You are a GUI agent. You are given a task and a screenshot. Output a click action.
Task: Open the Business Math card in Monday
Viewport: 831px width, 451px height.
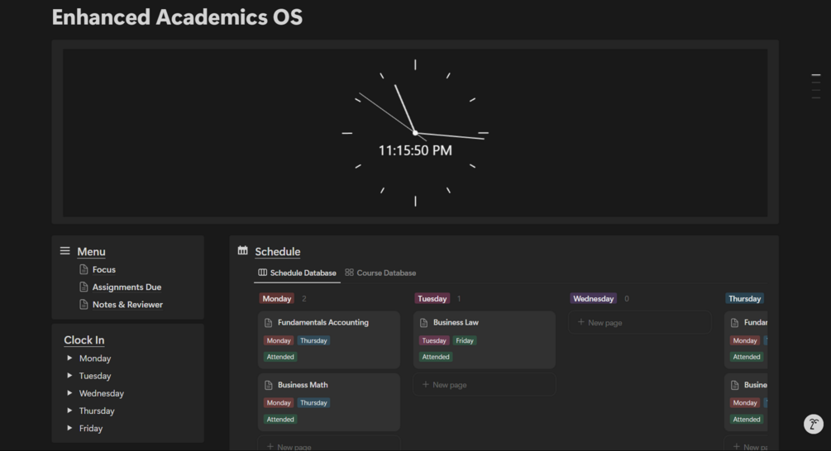coord(328,402)
